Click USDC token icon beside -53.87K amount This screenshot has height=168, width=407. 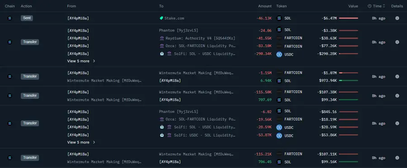[x=279, y=135]
